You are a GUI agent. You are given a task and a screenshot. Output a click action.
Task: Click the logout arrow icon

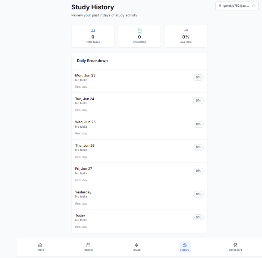point(254,6)
